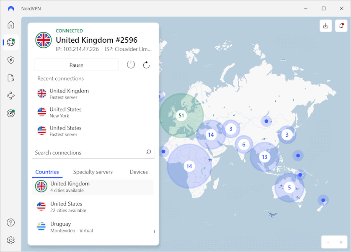Image resolution: width=351 pixels, height=252 pixels.
Task: Zoom out map with minus button
Action: [328, 242]
